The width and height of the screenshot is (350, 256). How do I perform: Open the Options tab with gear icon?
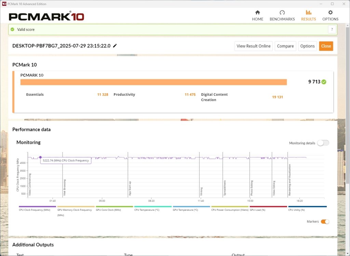pyautogui.click(x=331, y=15)
